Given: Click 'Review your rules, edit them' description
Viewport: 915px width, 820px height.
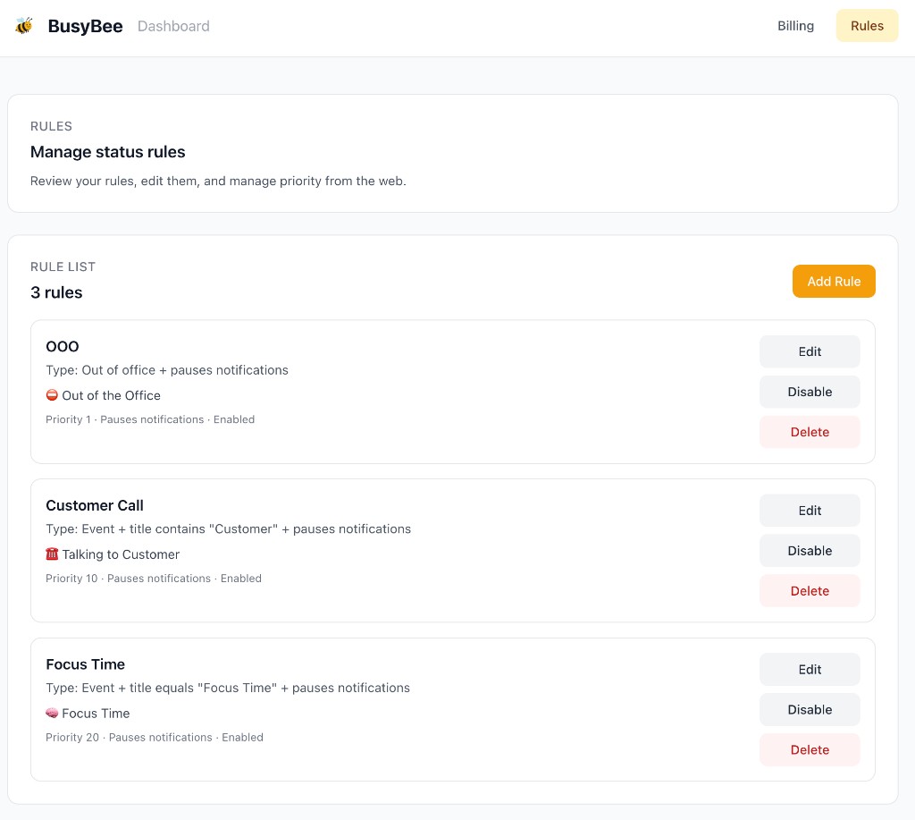Looking at the screenshot, I should click(x=218, y=181).
